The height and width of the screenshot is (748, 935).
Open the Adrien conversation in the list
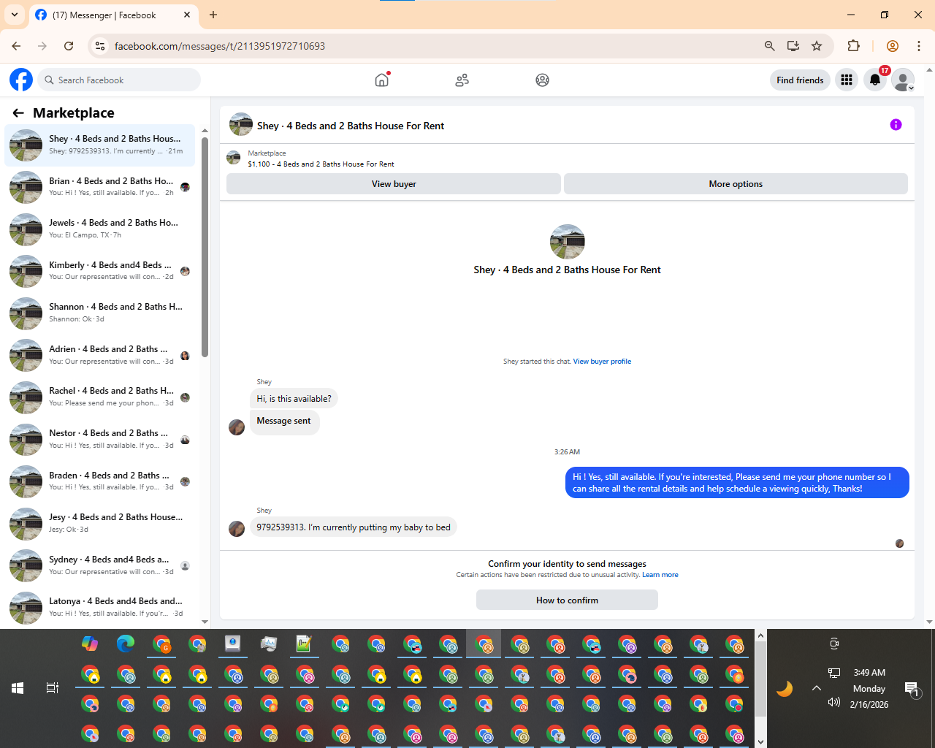click(100, 355)
